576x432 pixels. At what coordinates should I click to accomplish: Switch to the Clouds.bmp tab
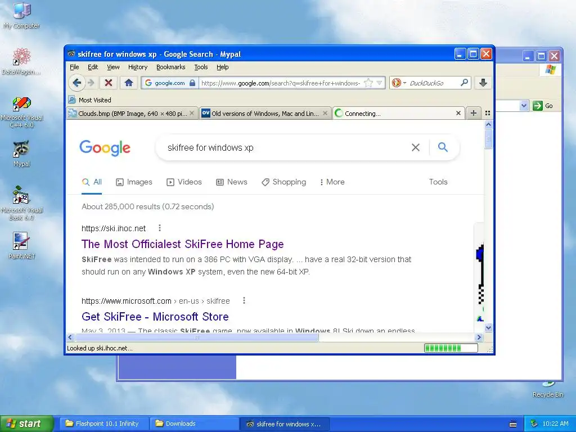click(x=132, y=114)
